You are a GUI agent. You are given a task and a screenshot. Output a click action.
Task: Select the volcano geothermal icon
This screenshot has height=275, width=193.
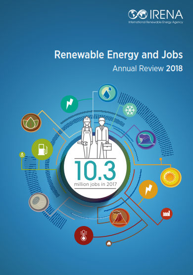pos(119,218)
